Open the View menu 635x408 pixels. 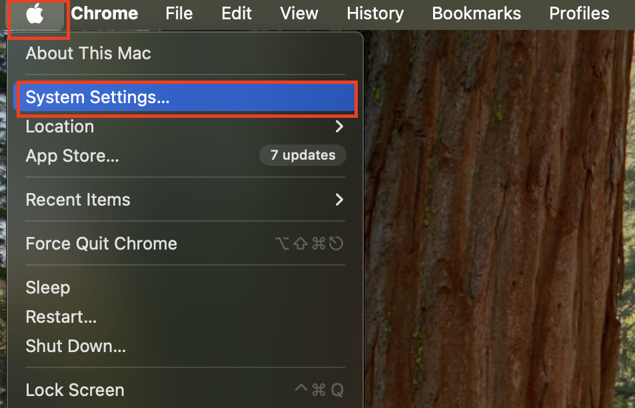tap(299, 13)
